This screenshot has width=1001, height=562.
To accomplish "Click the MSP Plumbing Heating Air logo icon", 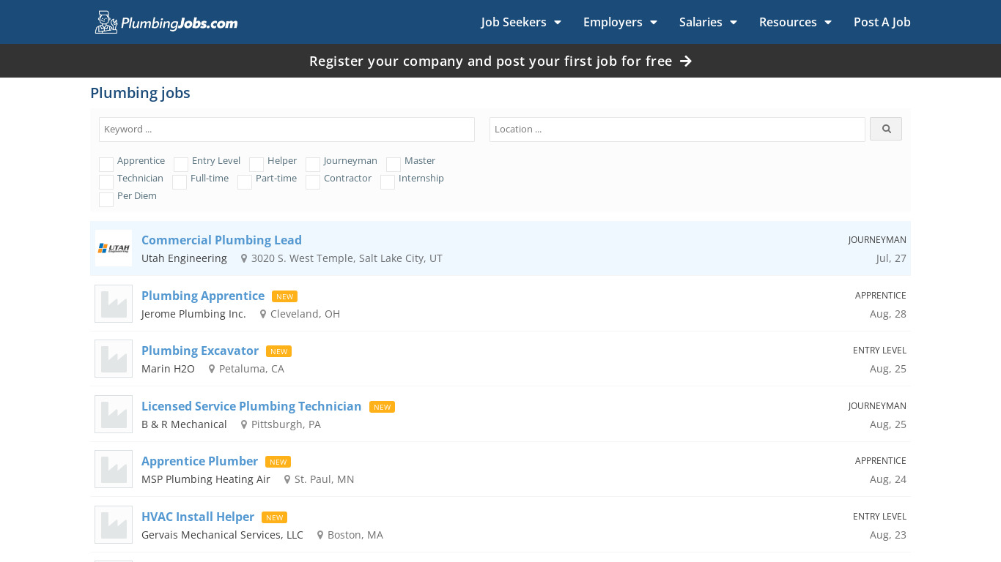I will click(114, 469).
